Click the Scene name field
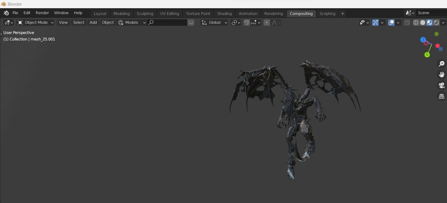This screenshot has height=203, width=447. [x=431, y=13]
